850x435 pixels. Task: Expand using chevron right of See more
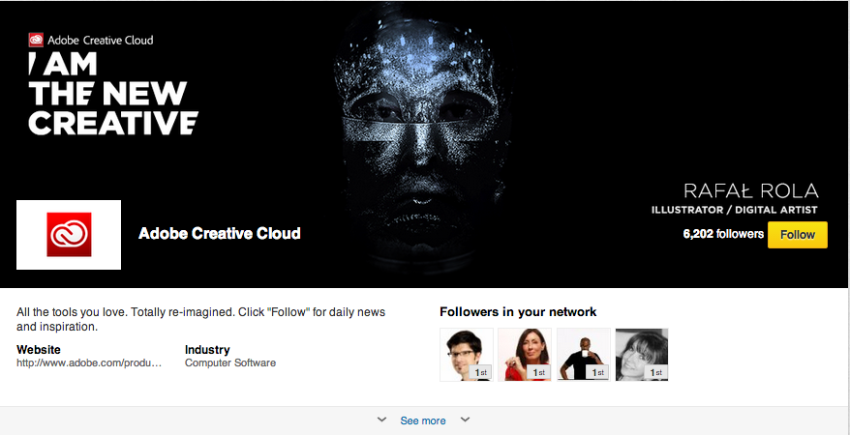pyautogui.click(x=465, y=420)
